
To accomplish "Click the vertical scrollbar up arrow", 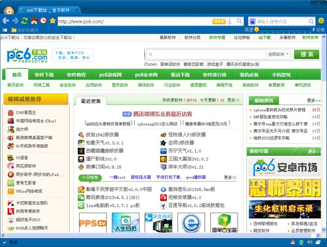I will (324, 37).
